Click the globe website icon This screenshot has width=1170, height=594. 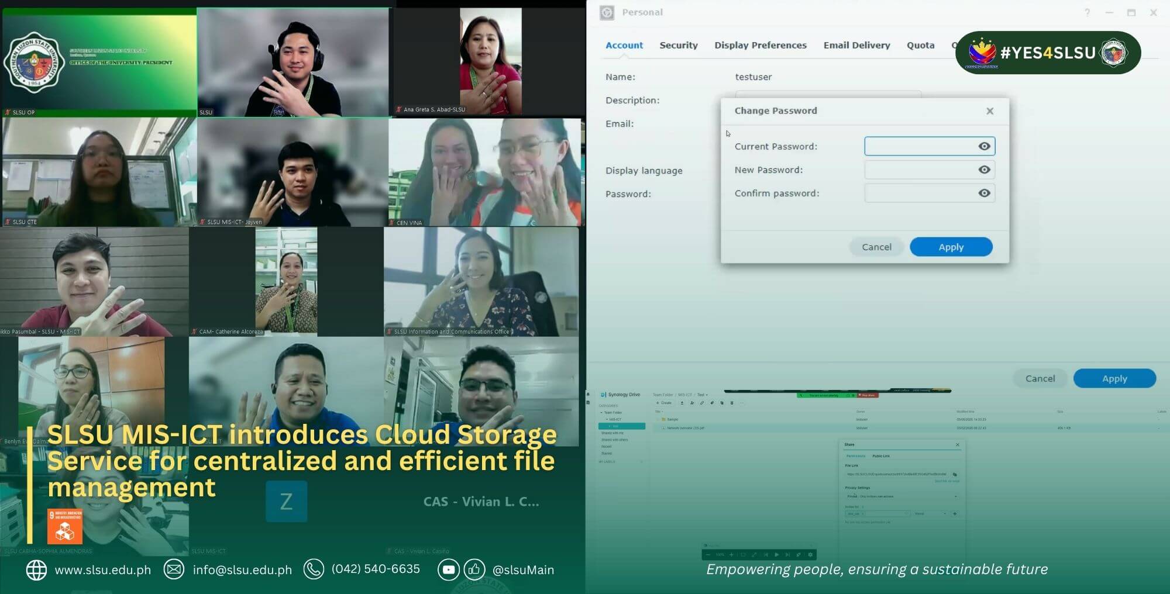pyautogui.click(x=36, y=569)
